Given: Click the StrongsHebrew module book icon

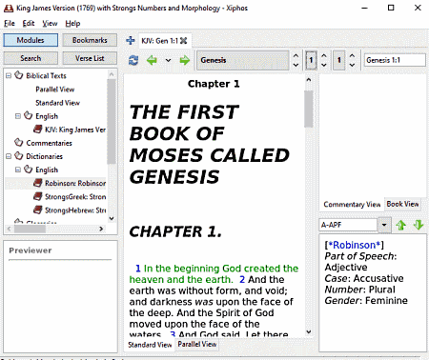Looking at the screenshot, I should click(38, 210).
